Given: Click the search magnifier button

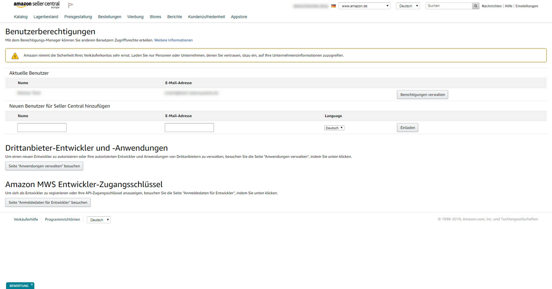Looking at the screenshot, I should coord(476,6).
